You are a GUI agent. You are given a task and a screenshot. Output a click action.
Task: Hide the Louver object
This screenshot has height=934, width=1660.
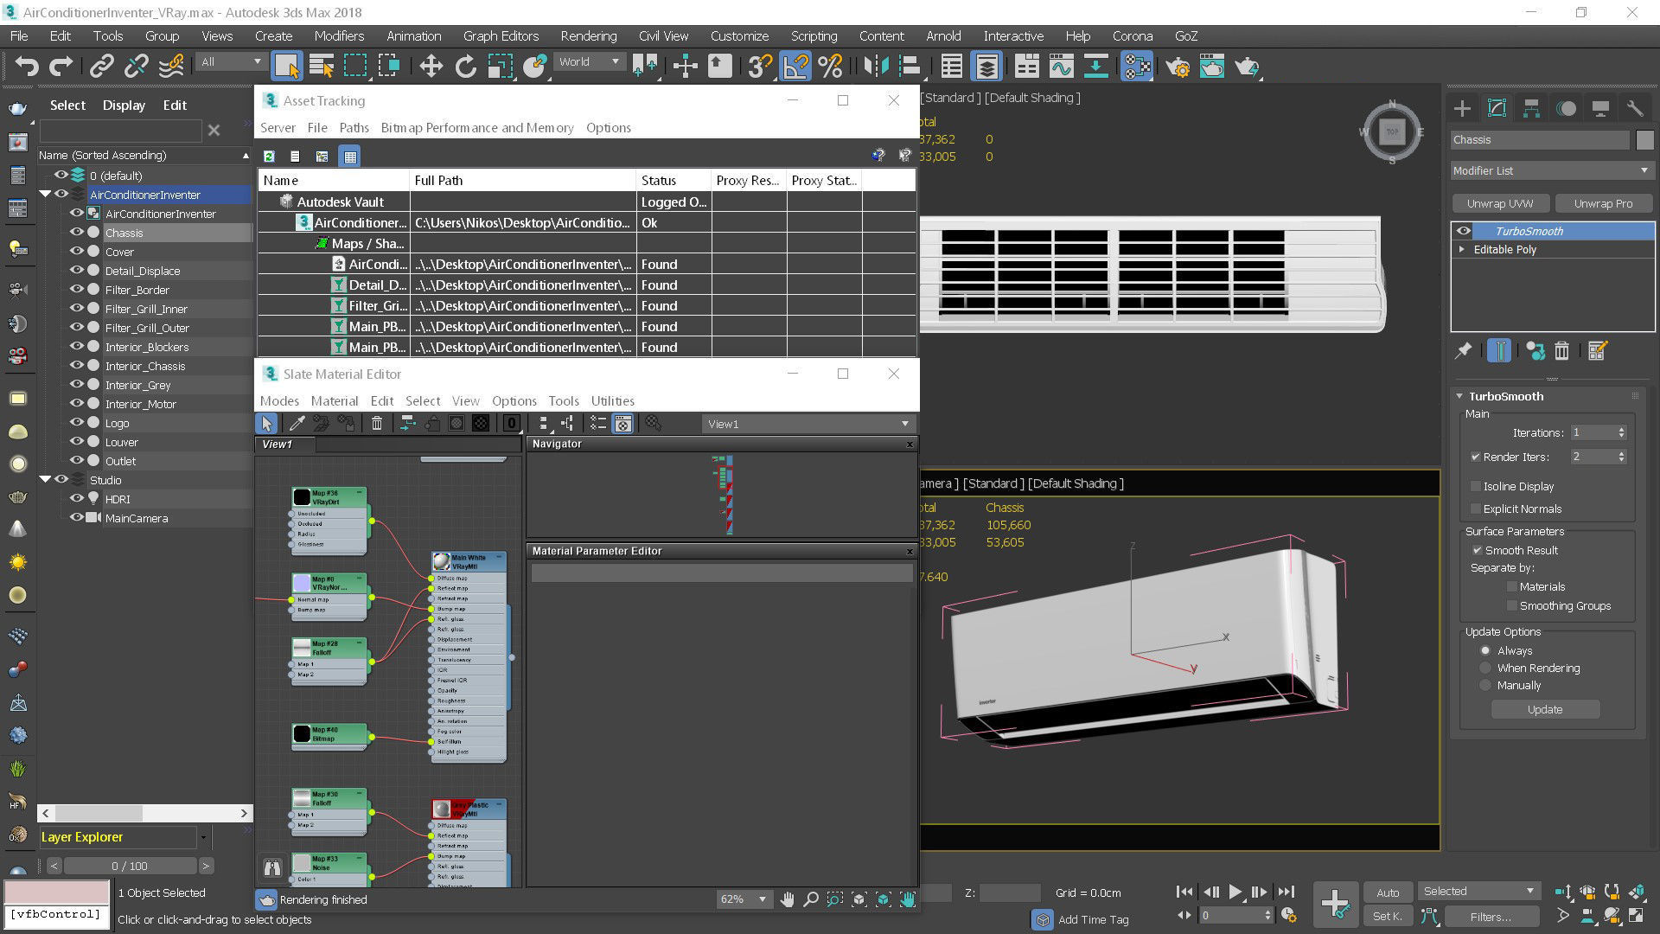coord(76,441)
